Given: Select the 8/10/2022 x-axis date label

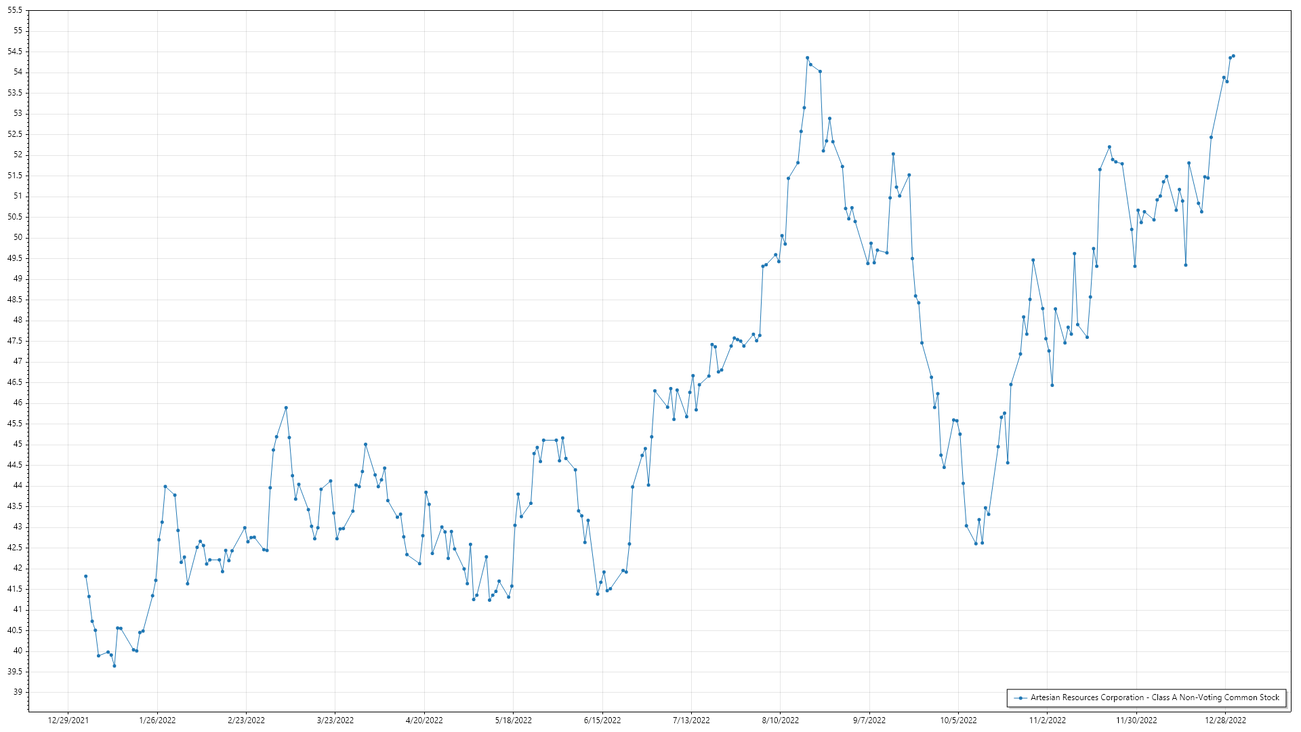Looking at the screenshot, I should pos(780,720).
